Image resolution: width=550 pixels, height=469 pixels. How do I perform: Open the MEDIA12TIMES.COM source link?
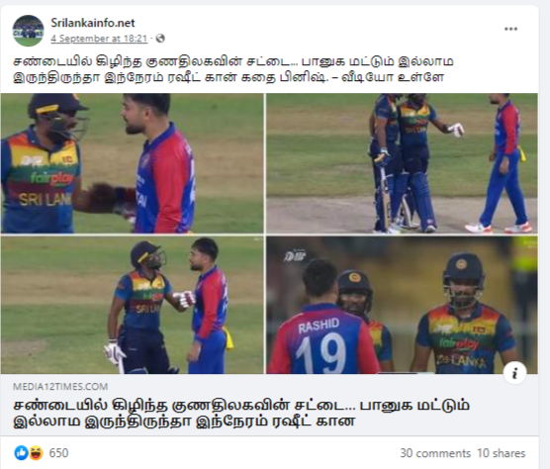point(60,387)
